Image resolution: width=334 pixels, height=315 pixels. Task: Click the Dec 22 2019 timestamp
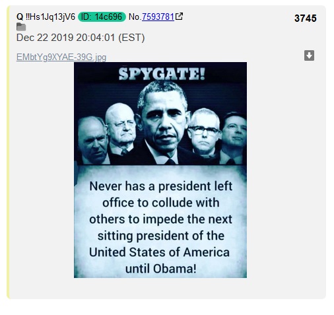pos(81,38)
